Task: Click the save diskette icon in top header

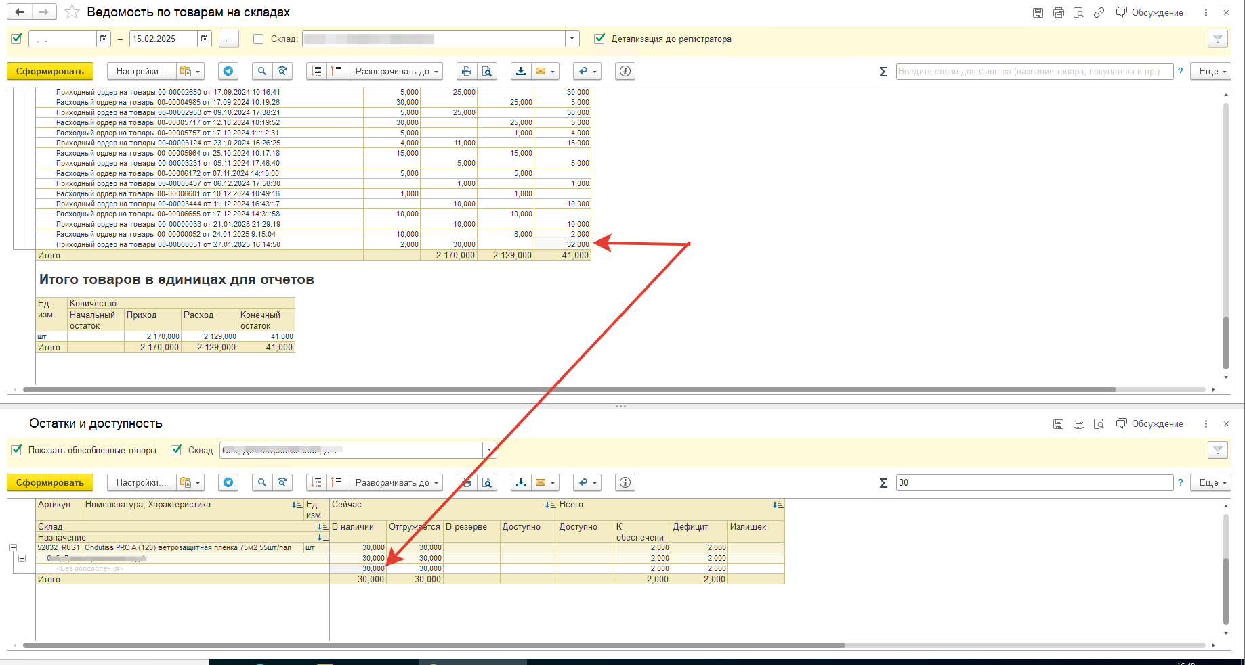Action: 1038,12
